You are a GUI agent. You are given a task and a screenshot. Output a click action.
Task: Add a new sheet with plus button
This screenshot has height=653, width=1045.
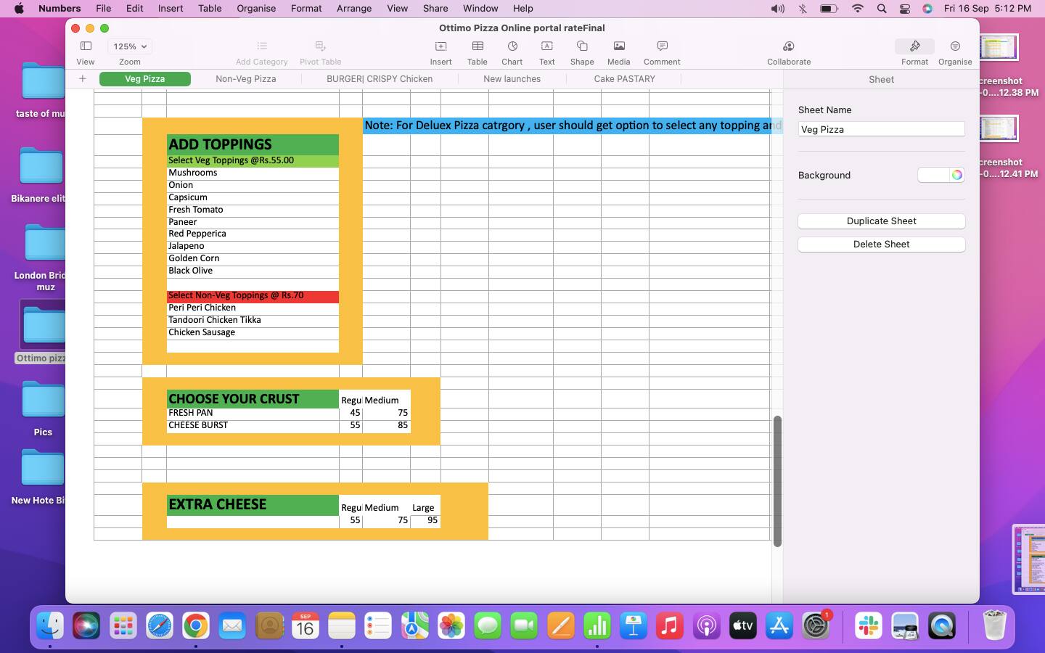coord(83,79)
